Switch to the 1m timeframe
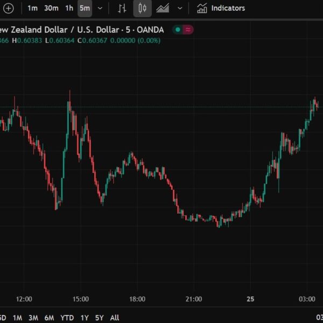The width and height of the screenshot is (323, 323). pyautogui.click(x=33, y=8)
